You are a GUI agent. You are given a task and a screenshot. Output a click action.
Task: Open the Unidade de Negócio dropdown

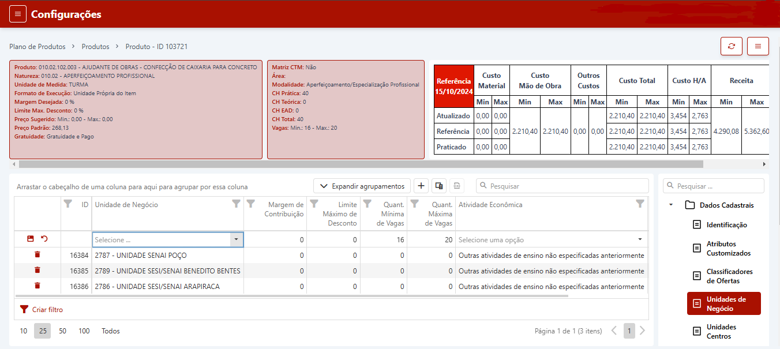click(x=236, y=239)
